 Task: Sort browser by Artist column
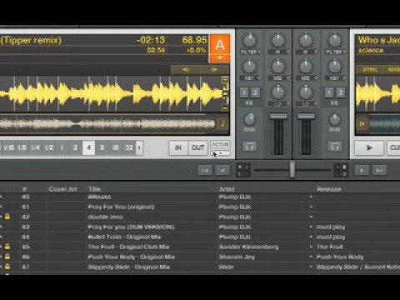(x=227, y=189)
